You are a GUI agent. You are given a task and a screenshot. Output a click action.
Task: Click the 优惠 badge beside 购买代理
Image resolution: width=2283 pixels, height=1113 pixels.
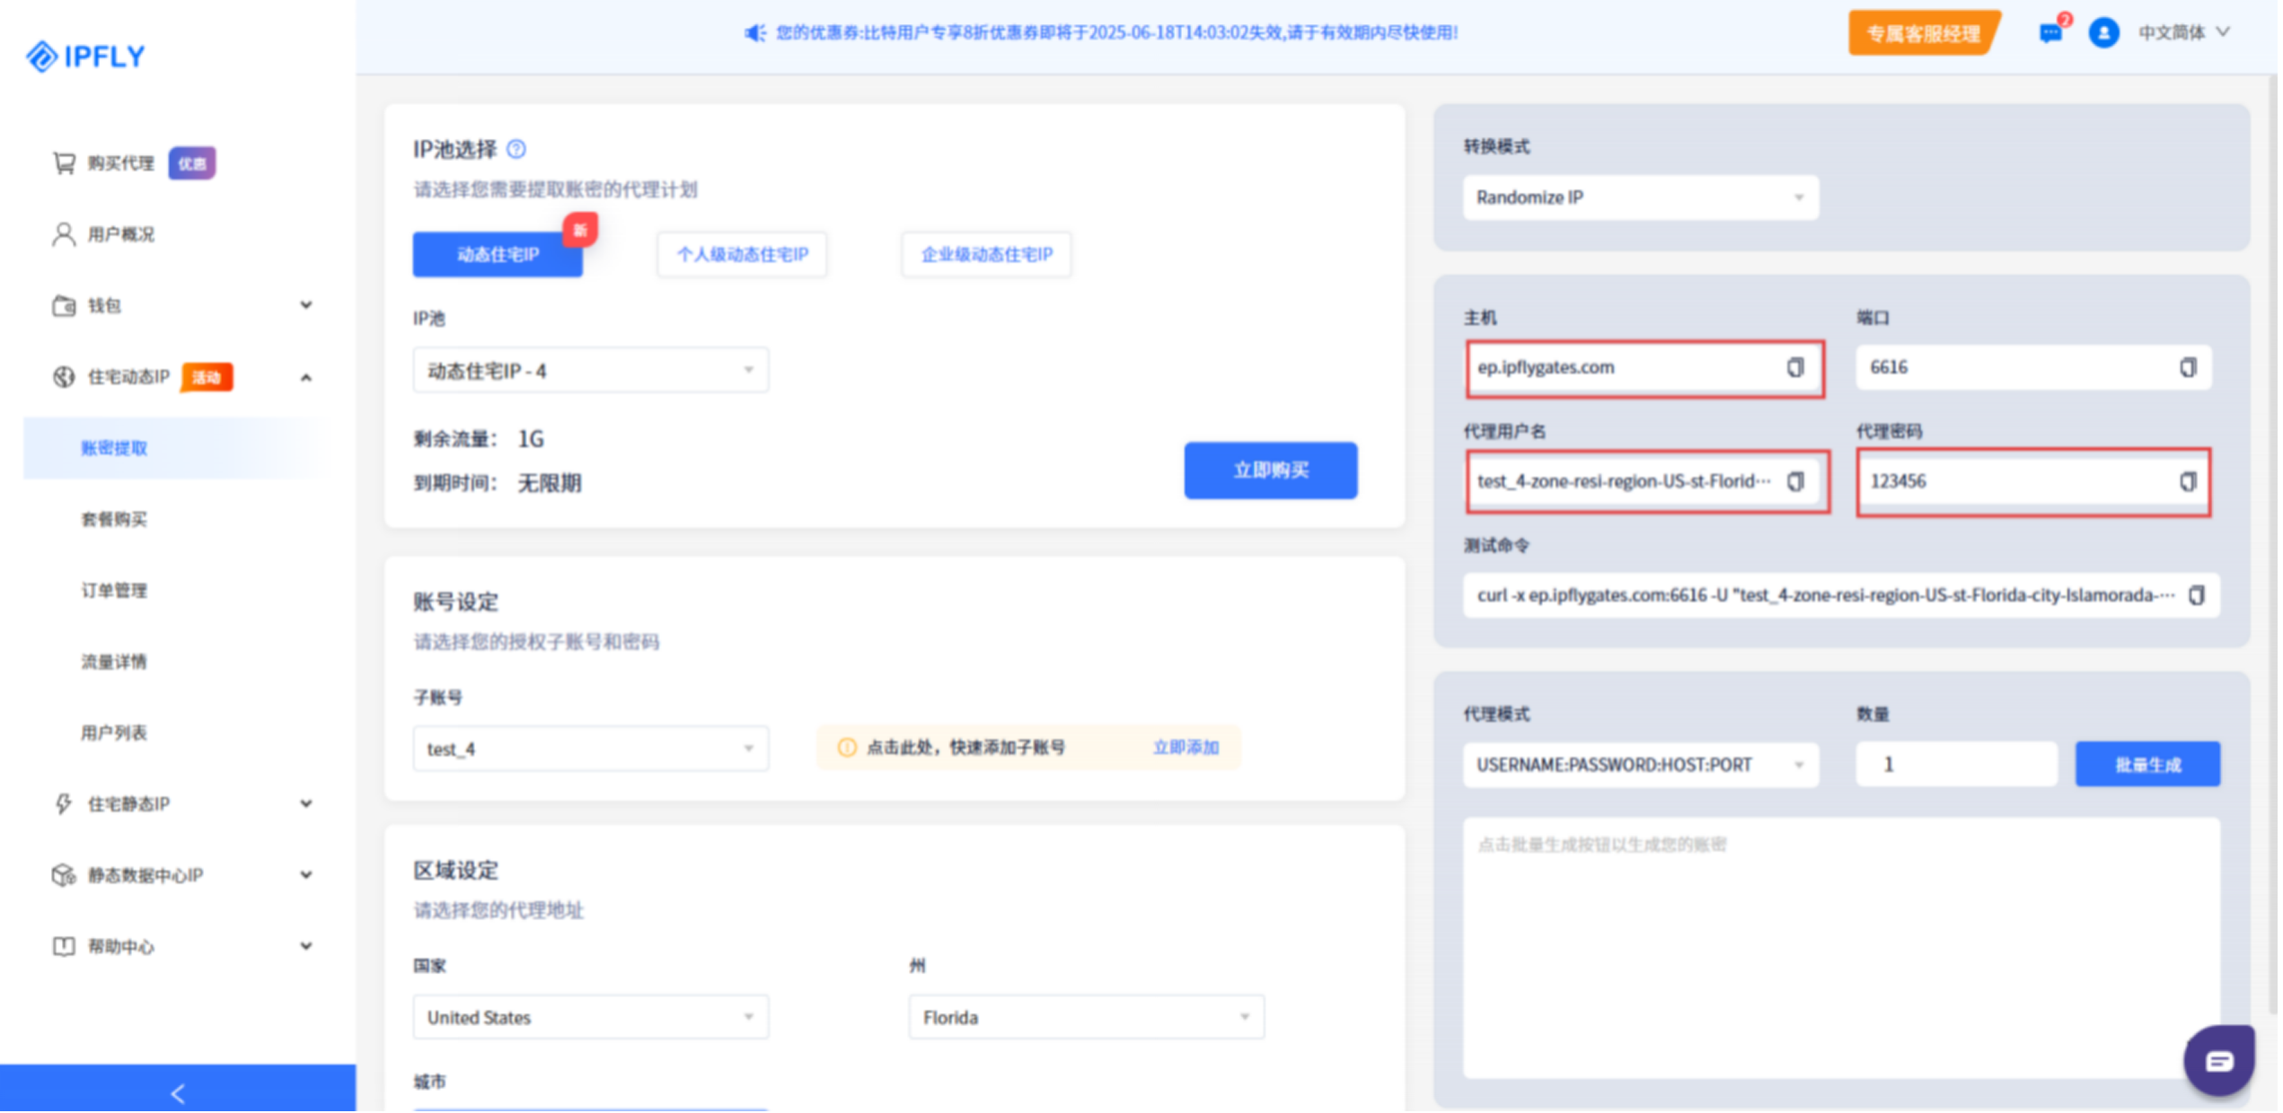tap(192, 163)
